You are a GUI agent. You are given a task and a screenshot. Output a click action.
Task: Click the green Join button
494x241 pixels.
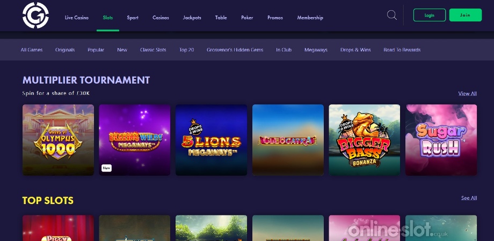pyautogui.click(x=466, y=15)
